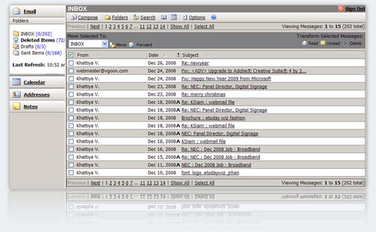Go to Next page in top pager
Viewport: 376px width, 232px height.
pyautogui.click(x=95, y=26)
